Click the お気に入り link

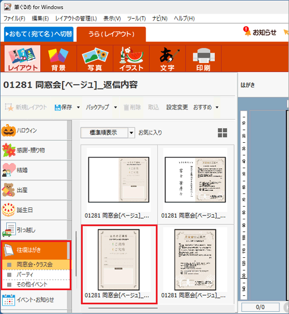click(x=150, y=133)
